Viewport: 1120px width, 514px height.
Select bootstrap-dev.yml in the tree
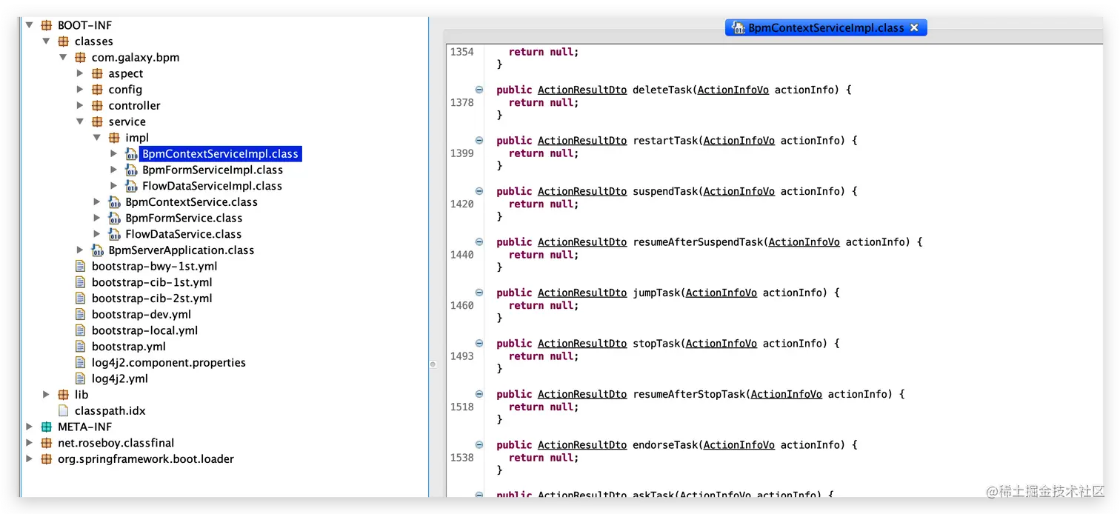[141, 315]
